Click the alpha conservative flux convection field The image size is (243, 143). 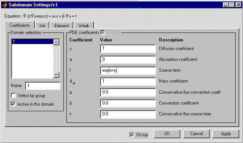coord(128,92)
